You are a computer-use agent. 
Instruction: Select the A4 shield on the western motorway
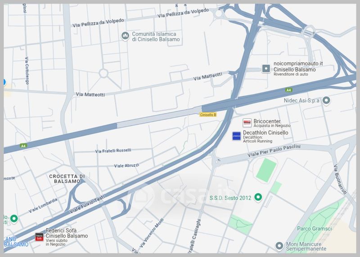[x=23, y=146]
